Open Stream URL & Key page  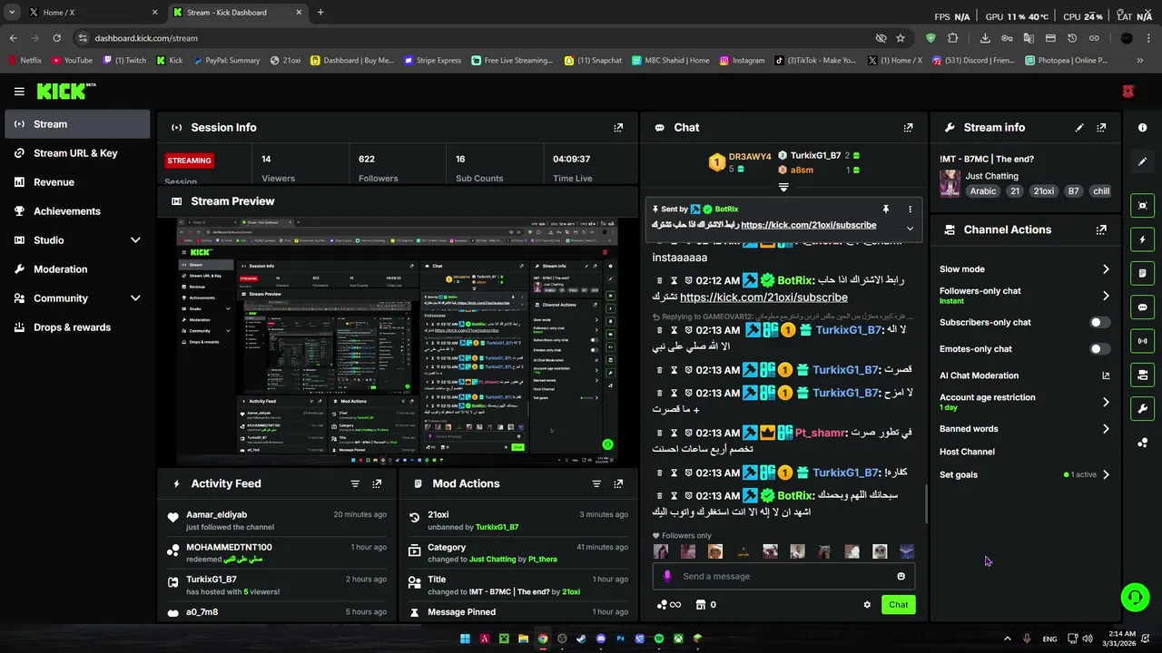tap(77, 153)
